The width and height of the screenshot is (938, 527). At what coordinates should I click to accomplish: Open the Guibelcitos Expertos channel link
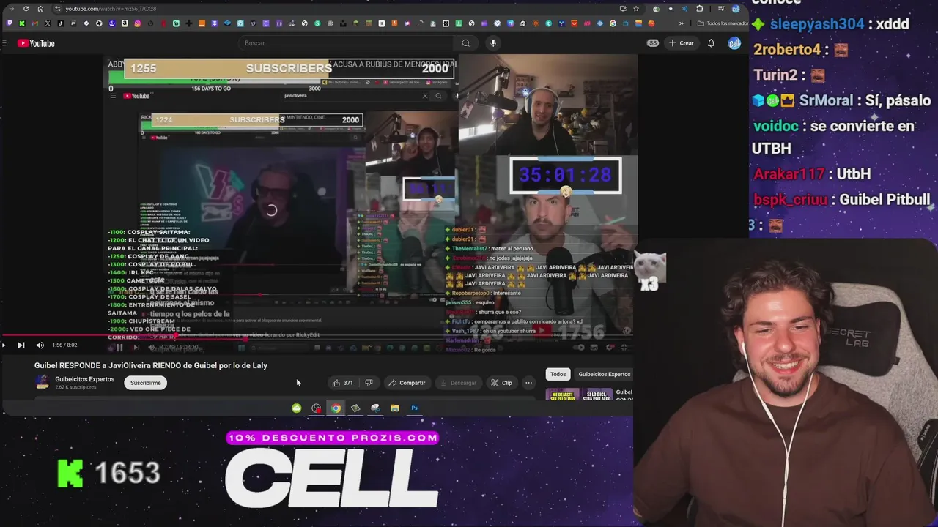click(x=85, y=379)
